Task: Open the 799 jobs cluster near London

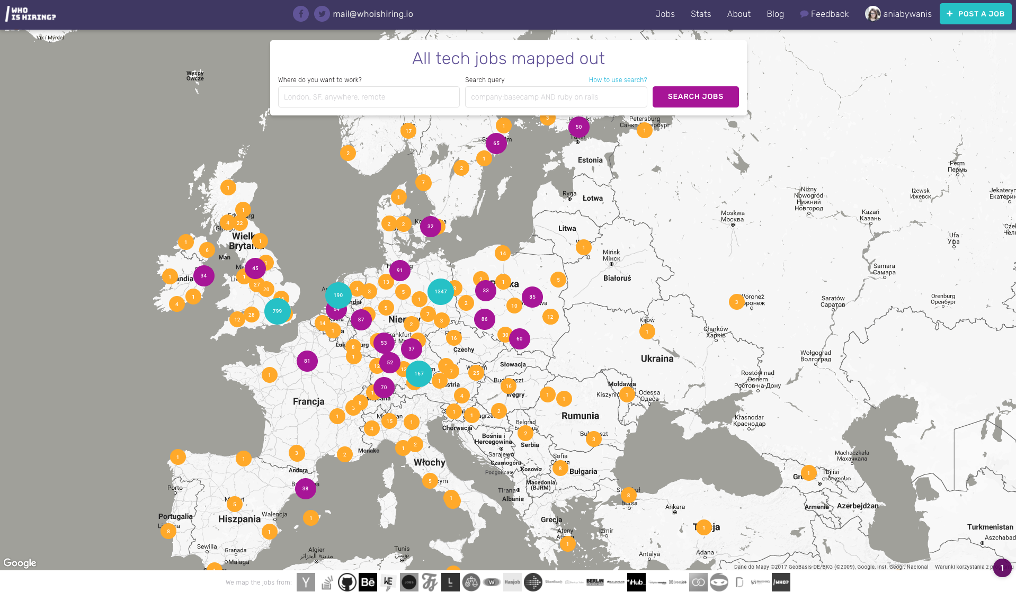Action: (x=278, y=311)
